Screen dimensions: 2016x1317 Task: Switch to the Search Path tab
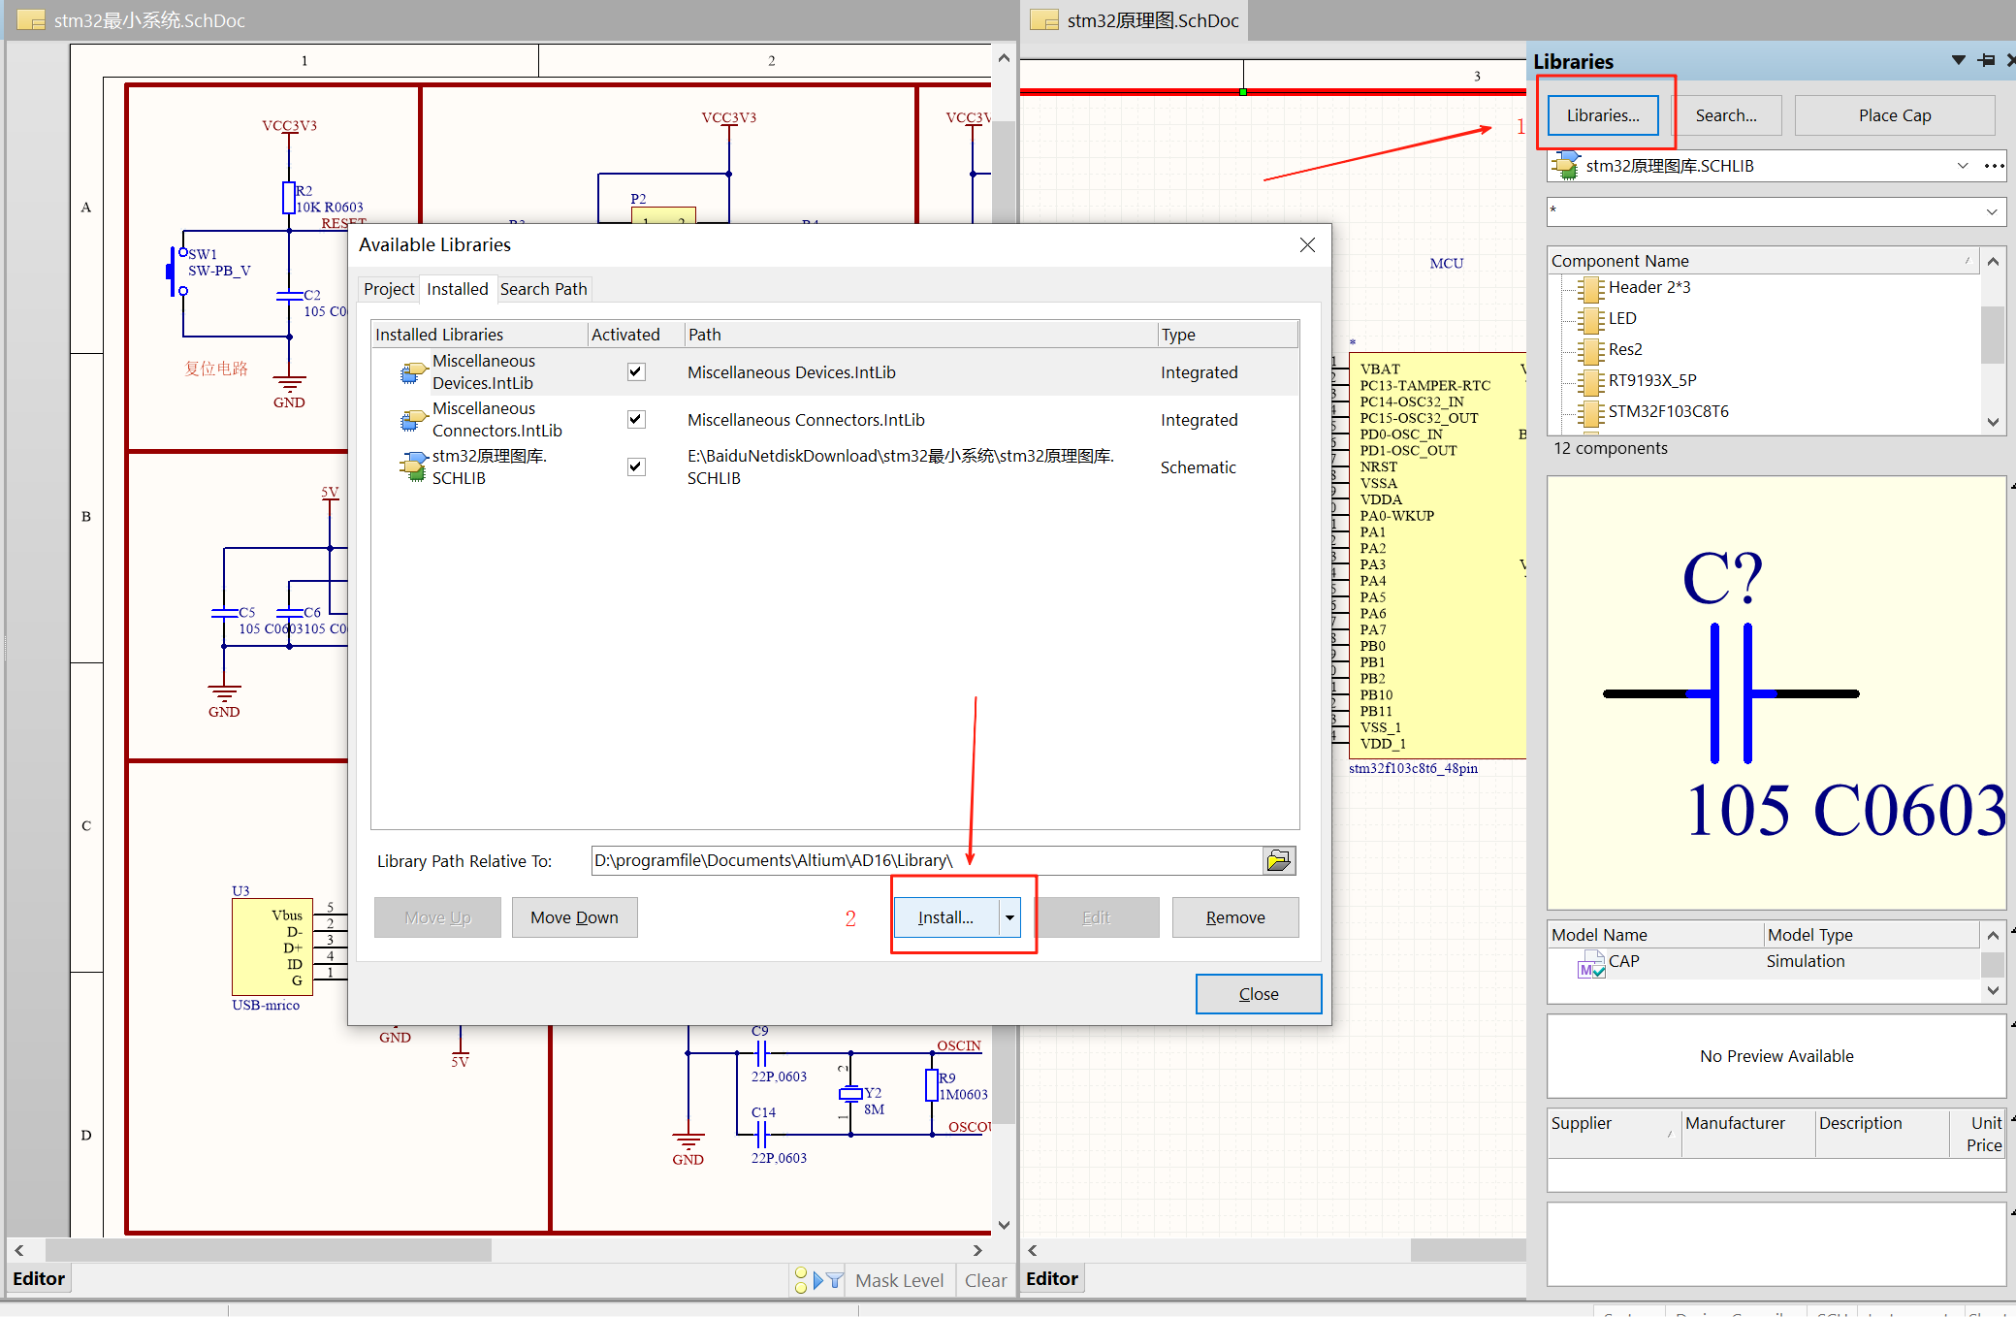(x=543, y=289)
